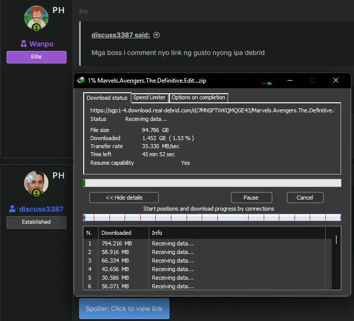Jump to the original post using the up-arrow icon
Screen dimensions: 354x321
[156, 35]
